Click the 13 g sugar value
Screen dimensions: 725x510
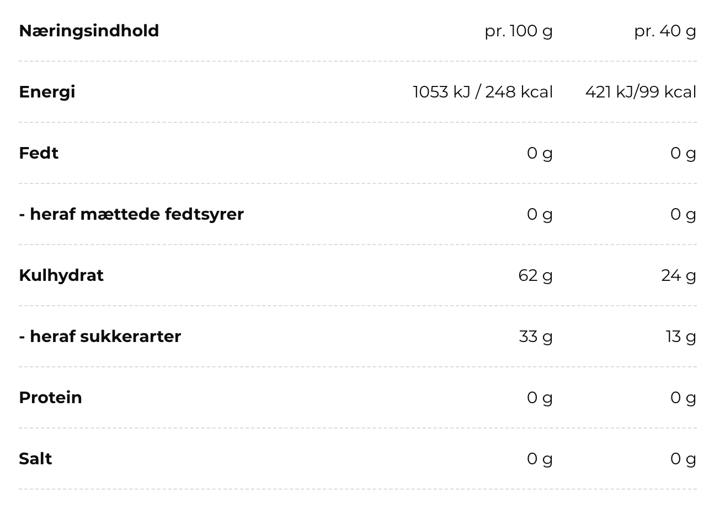pos(681,337)
